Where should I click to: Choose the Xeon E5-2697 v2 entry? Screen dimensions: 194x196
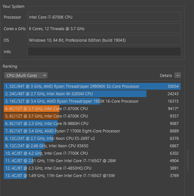tap(92, 138)
